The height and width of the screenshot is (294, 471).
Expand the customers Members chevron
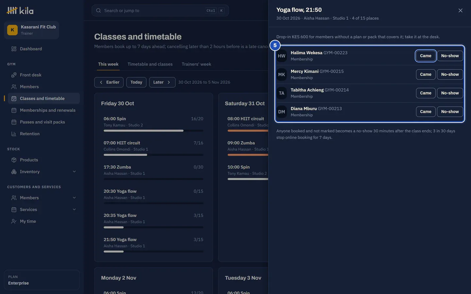(x=74, y=198)
